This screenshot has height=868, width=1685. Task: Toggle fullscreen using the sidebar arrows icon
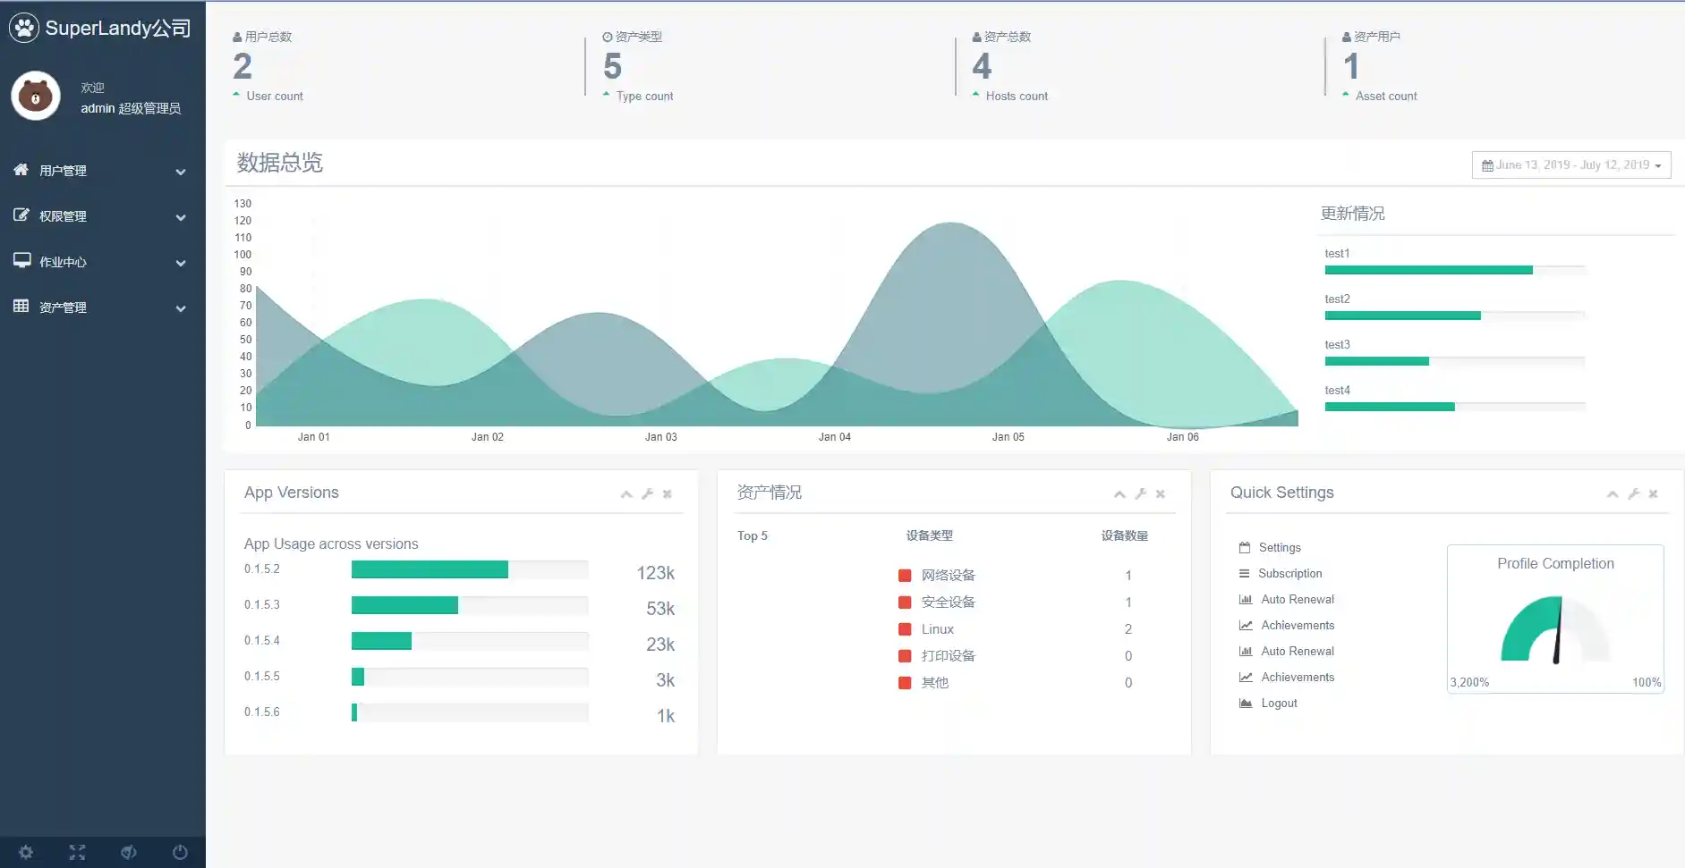point(77,852)
